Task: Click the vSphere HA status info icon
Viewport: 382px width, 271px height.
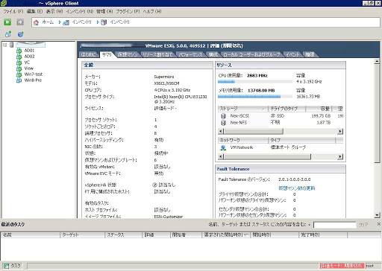Action: 154,185
